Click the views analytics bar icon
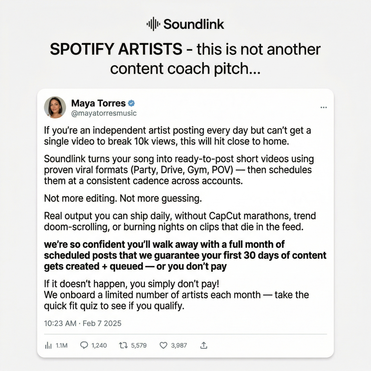This screenshot has width=371, height=371. coord(48,345)
